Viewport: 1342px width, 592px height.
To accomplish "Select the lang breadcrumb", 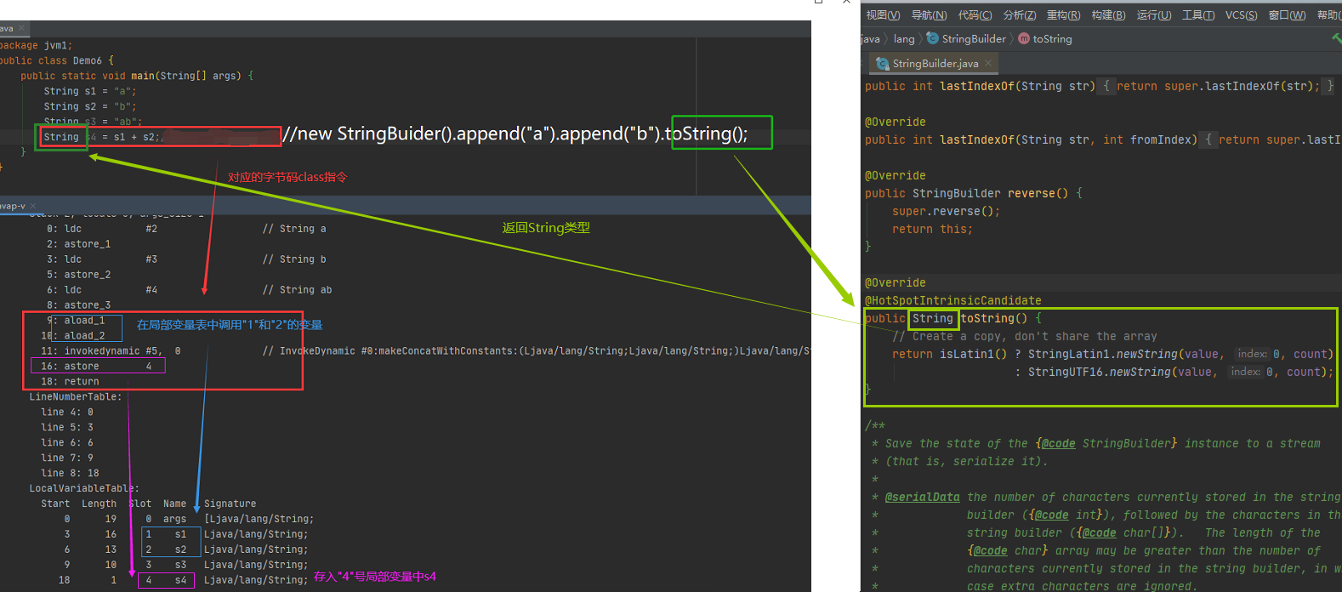I will (x=904, y=39).
